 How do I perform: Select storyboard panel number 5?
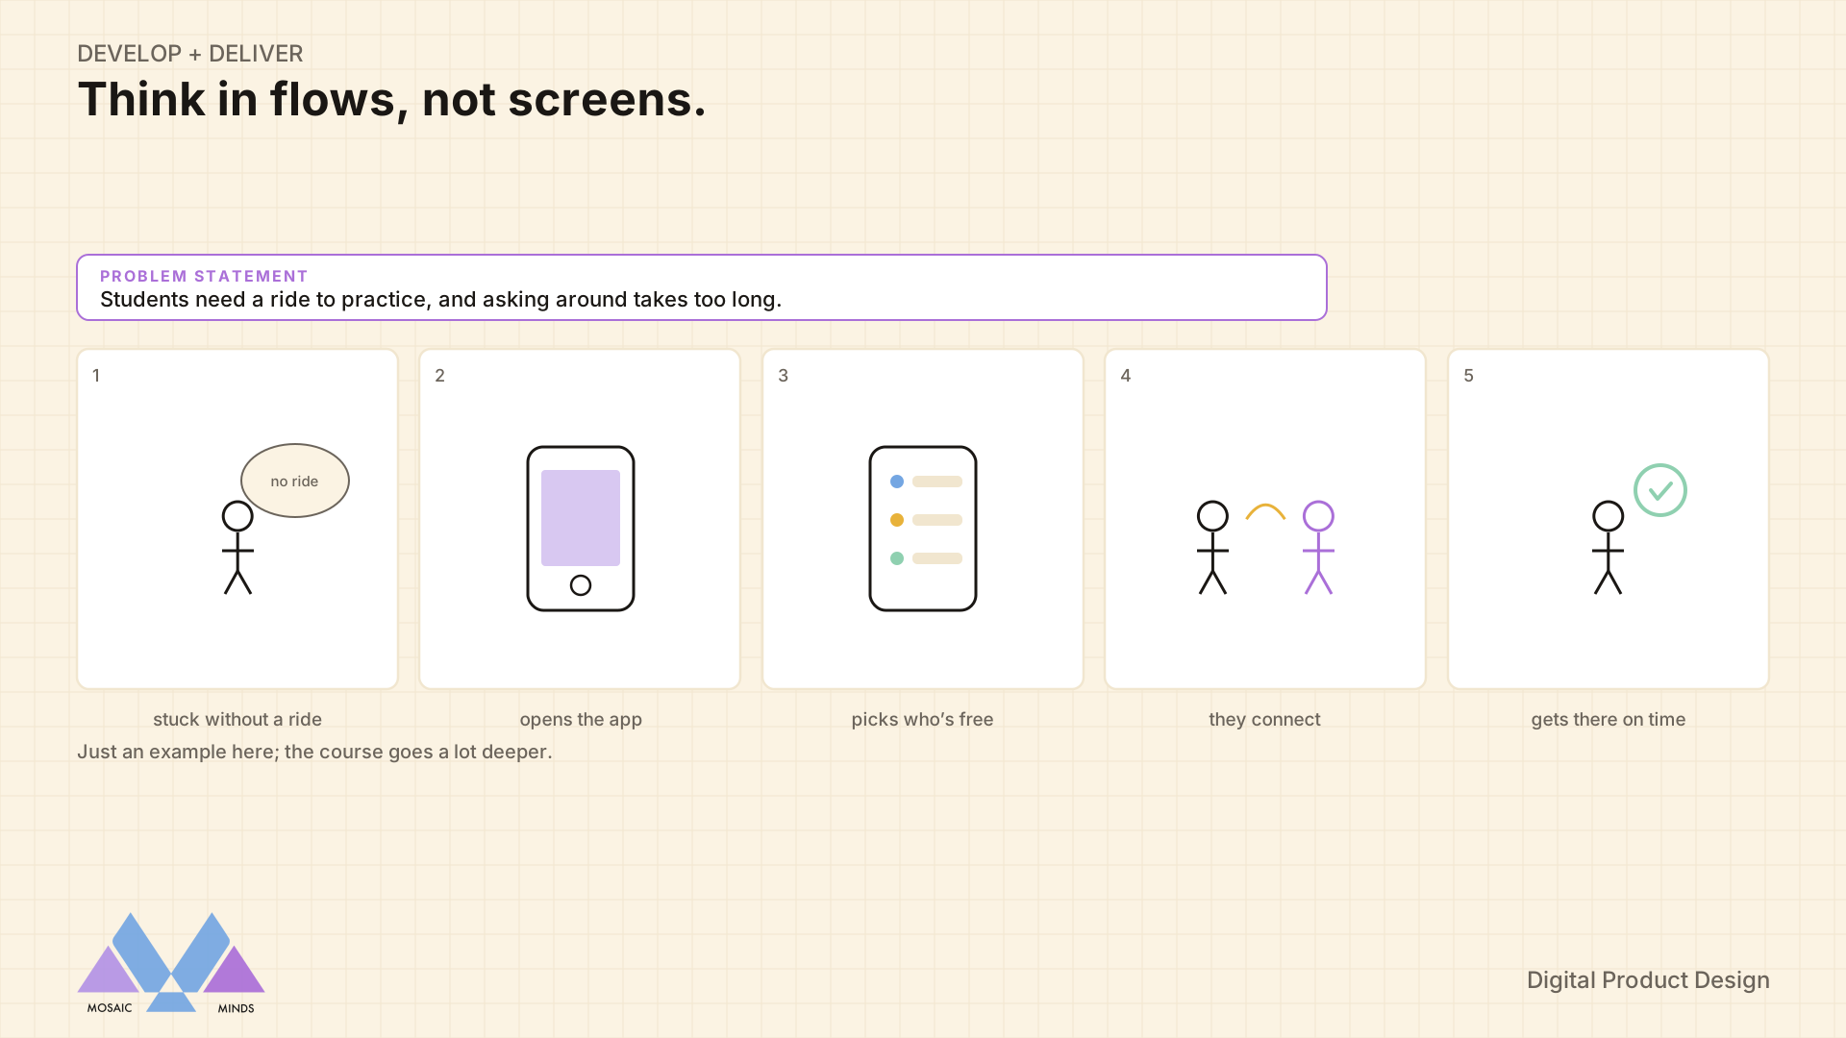coord(1609,519)
